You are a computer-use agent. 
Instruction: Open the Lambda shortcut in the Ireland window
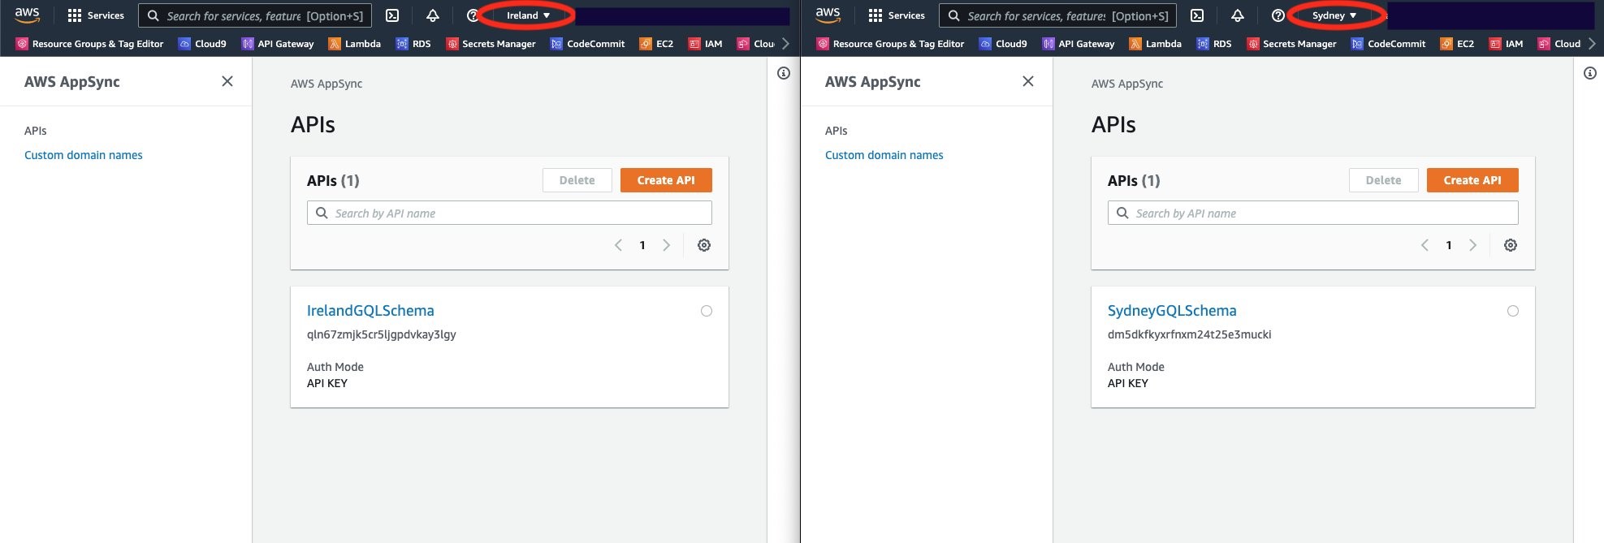355,44
